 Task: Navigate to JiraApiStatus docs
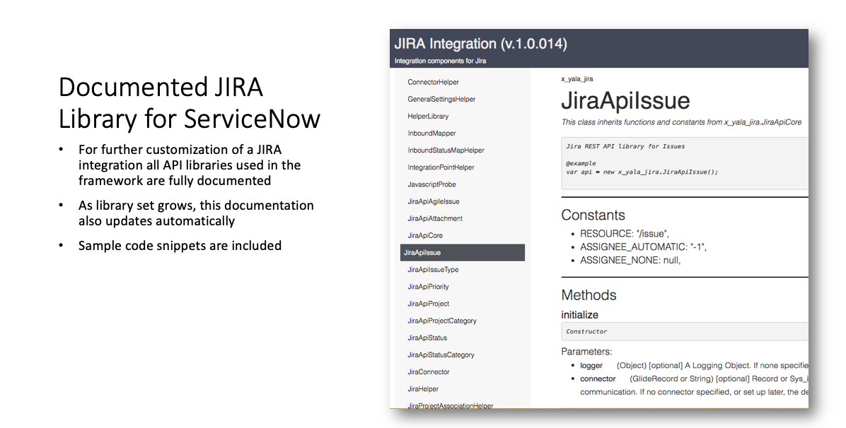(x=427, y=338)
